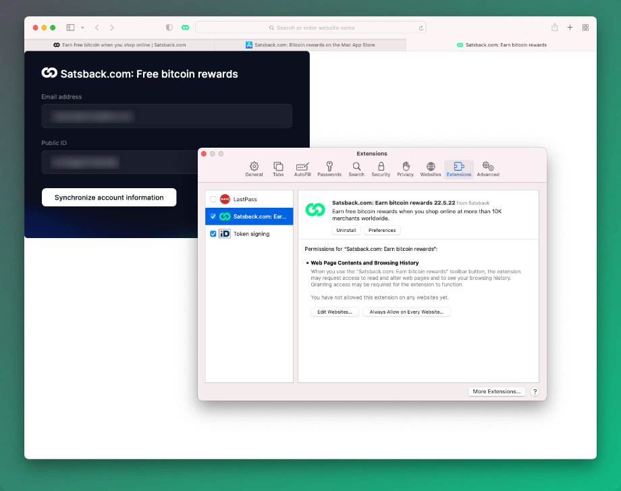Open the Websites preferences pane
This screenshot has height=491, width=621.
coord(431,169)
